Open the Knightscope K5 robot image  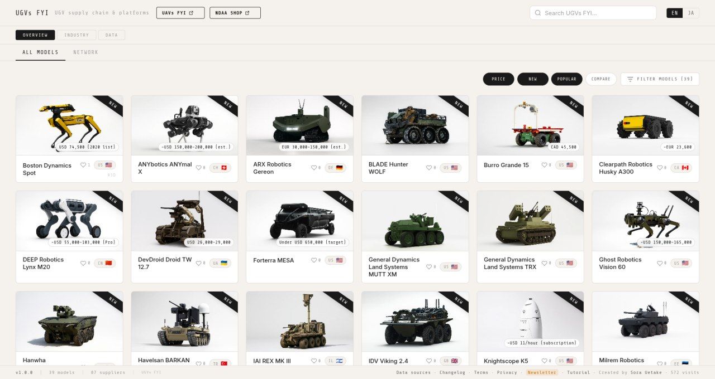[x=530, y=321]
